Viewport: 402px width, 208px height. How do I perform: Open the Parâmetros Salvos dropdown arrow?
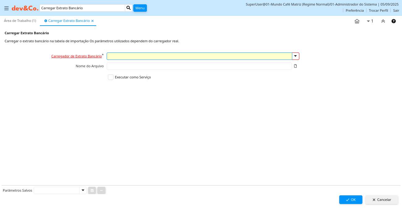(x=83, y=190)
